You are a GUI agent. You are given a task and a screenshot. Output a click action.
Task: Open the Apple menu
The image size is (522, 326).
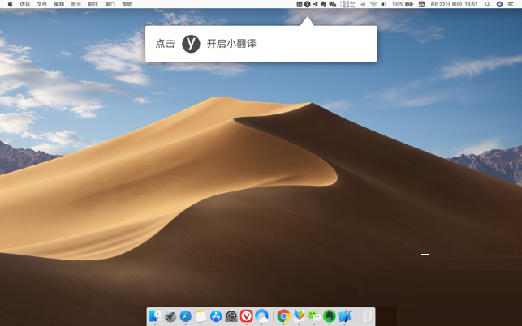tap(10, 4)
